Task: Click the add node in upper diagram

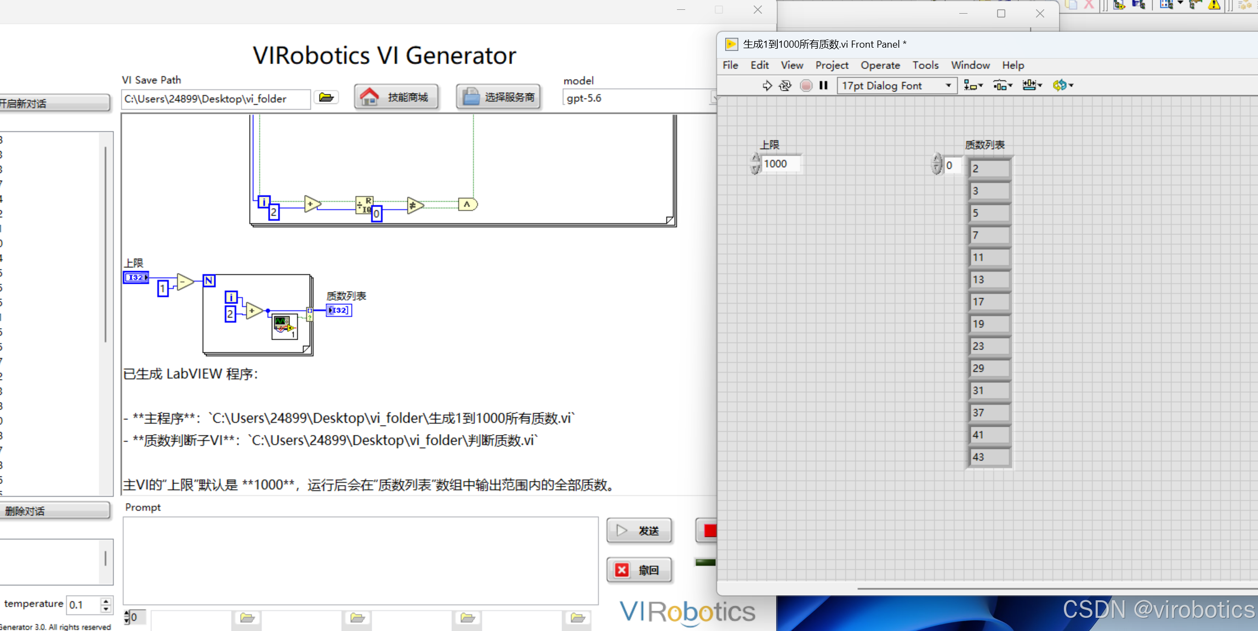Action: (312, 204)
